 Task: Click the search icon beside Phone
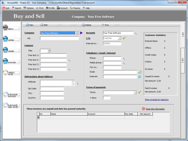[x=123, y=58]
